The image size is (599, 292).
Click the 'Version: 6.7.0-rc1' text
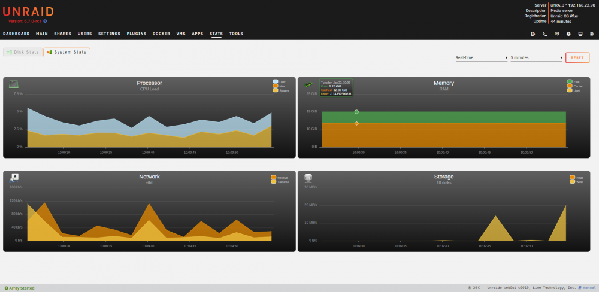coord(25,22)
